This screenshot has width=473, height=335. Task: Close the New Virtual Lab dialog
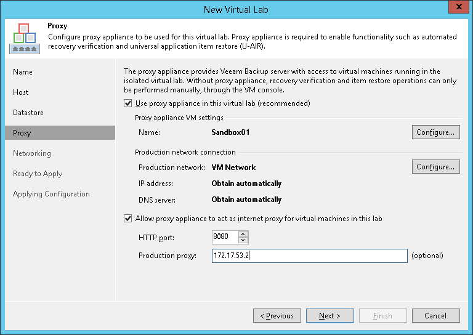457,9
